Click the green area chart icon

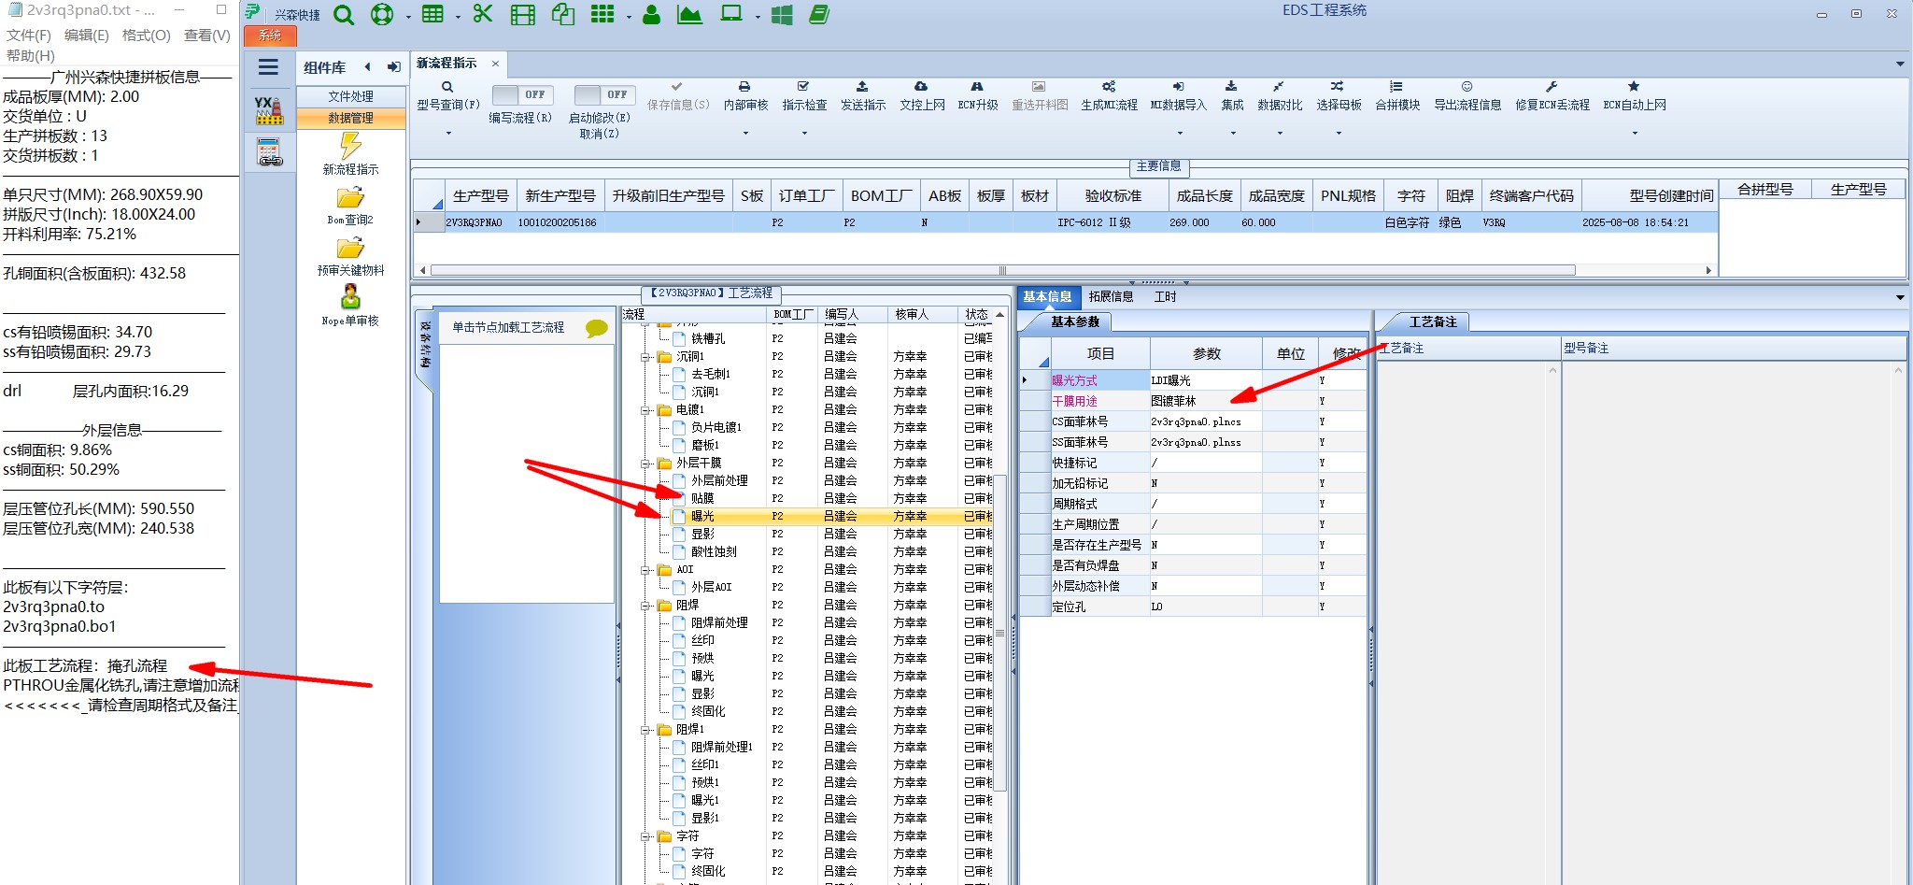pos(689,15)
